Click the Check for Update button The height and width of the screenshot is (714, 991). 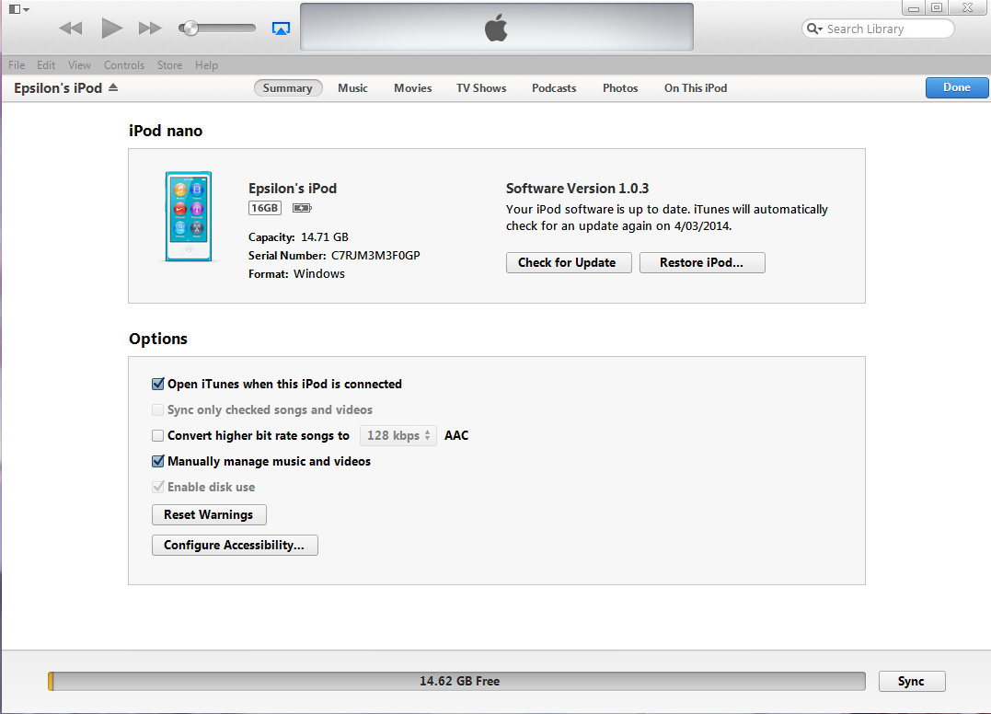pos(569,263)
